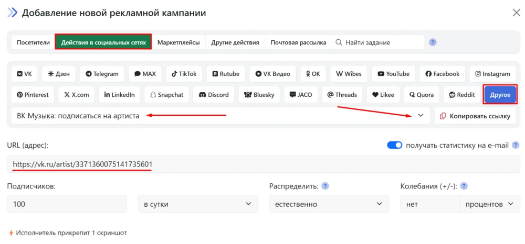Choose the Likee platform button
This screenshot has width=525, height=244.
383,95
